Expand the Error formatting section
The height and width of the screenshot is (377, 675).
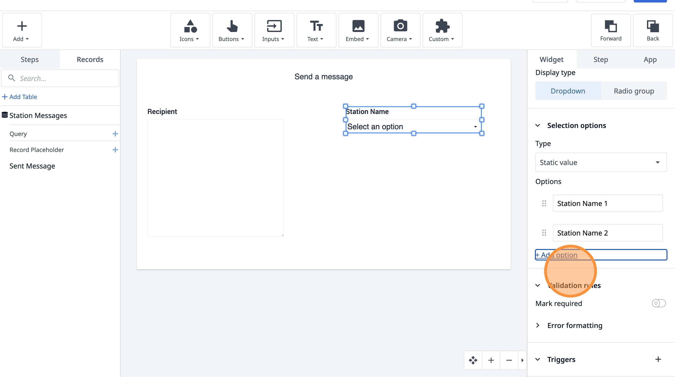[574, 325]
